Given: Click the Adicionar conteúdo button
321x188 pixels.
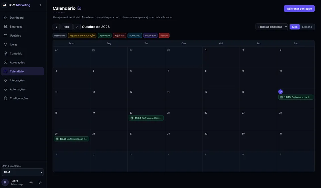Looking at the screenshot, I should coord(299,9).
